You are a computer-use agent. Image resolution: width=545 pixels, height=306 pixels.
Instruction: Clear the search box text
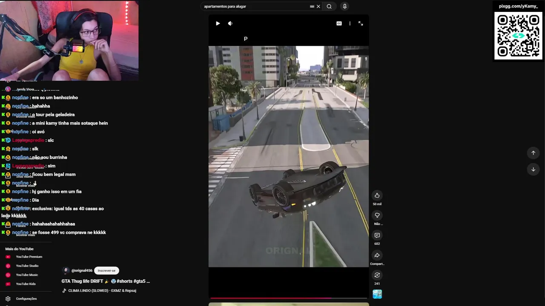pyautogui.click(x=318, y=6)
